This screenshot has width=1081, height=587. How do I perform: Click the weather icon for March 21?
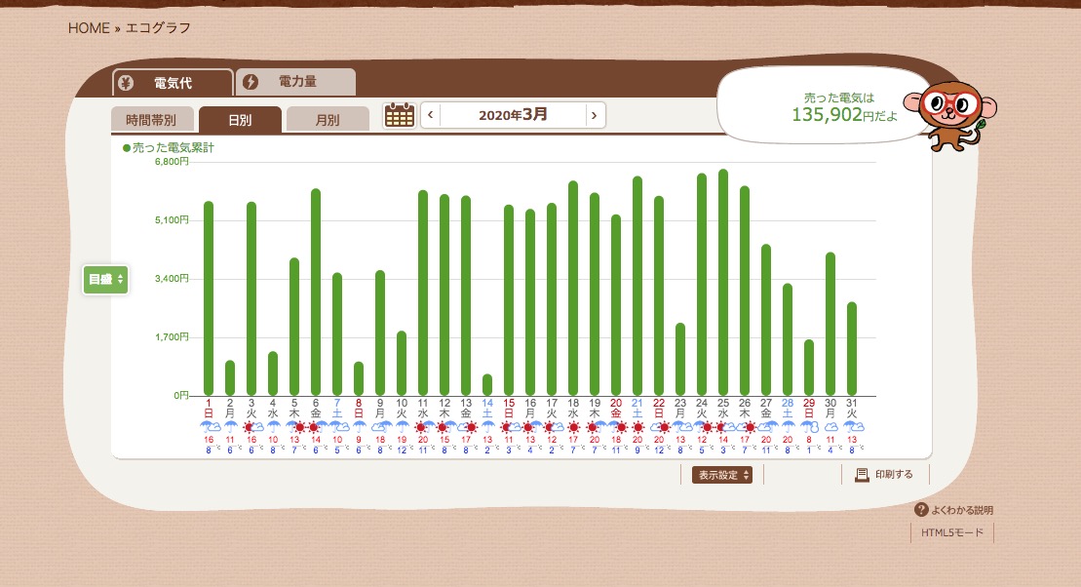pos(637,427)
